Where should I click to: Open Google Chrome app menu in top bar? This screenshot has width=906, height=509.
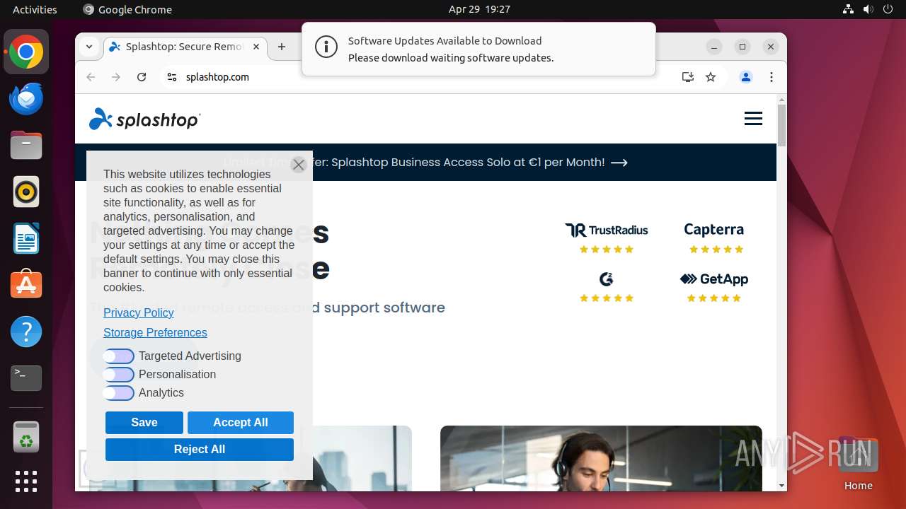pos(127,9)
